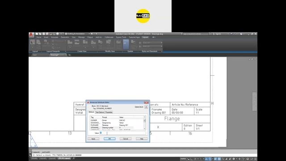Click the New Layout icon in Layout panel
The width and height of the screenshot is (286, 161).
(x=33, y=42)
